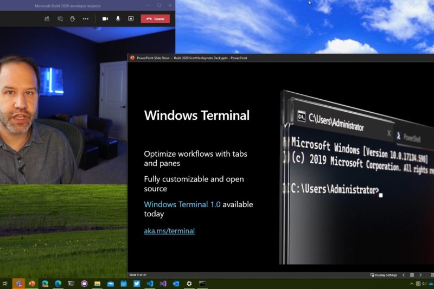Toggle the microphone in Teams
Screen dimensions: 434x289
[118, 19]
